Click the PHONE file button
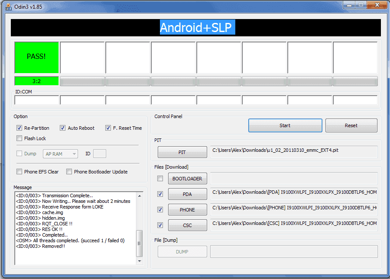This screenshot has height=279, width=390. pyautogui.click(x=187, y=210)
